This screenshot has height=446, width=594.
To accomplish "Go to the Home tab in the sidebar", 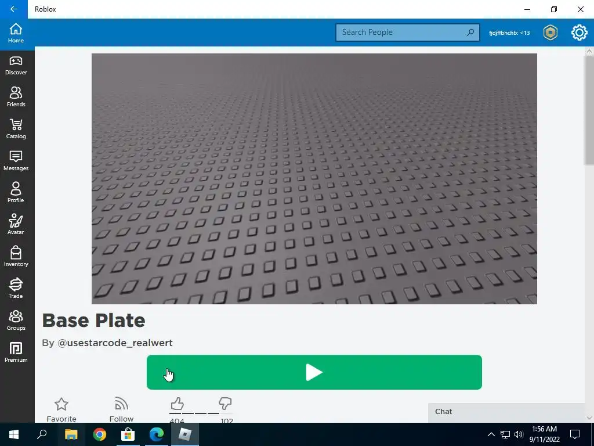I will pos(16,33).
